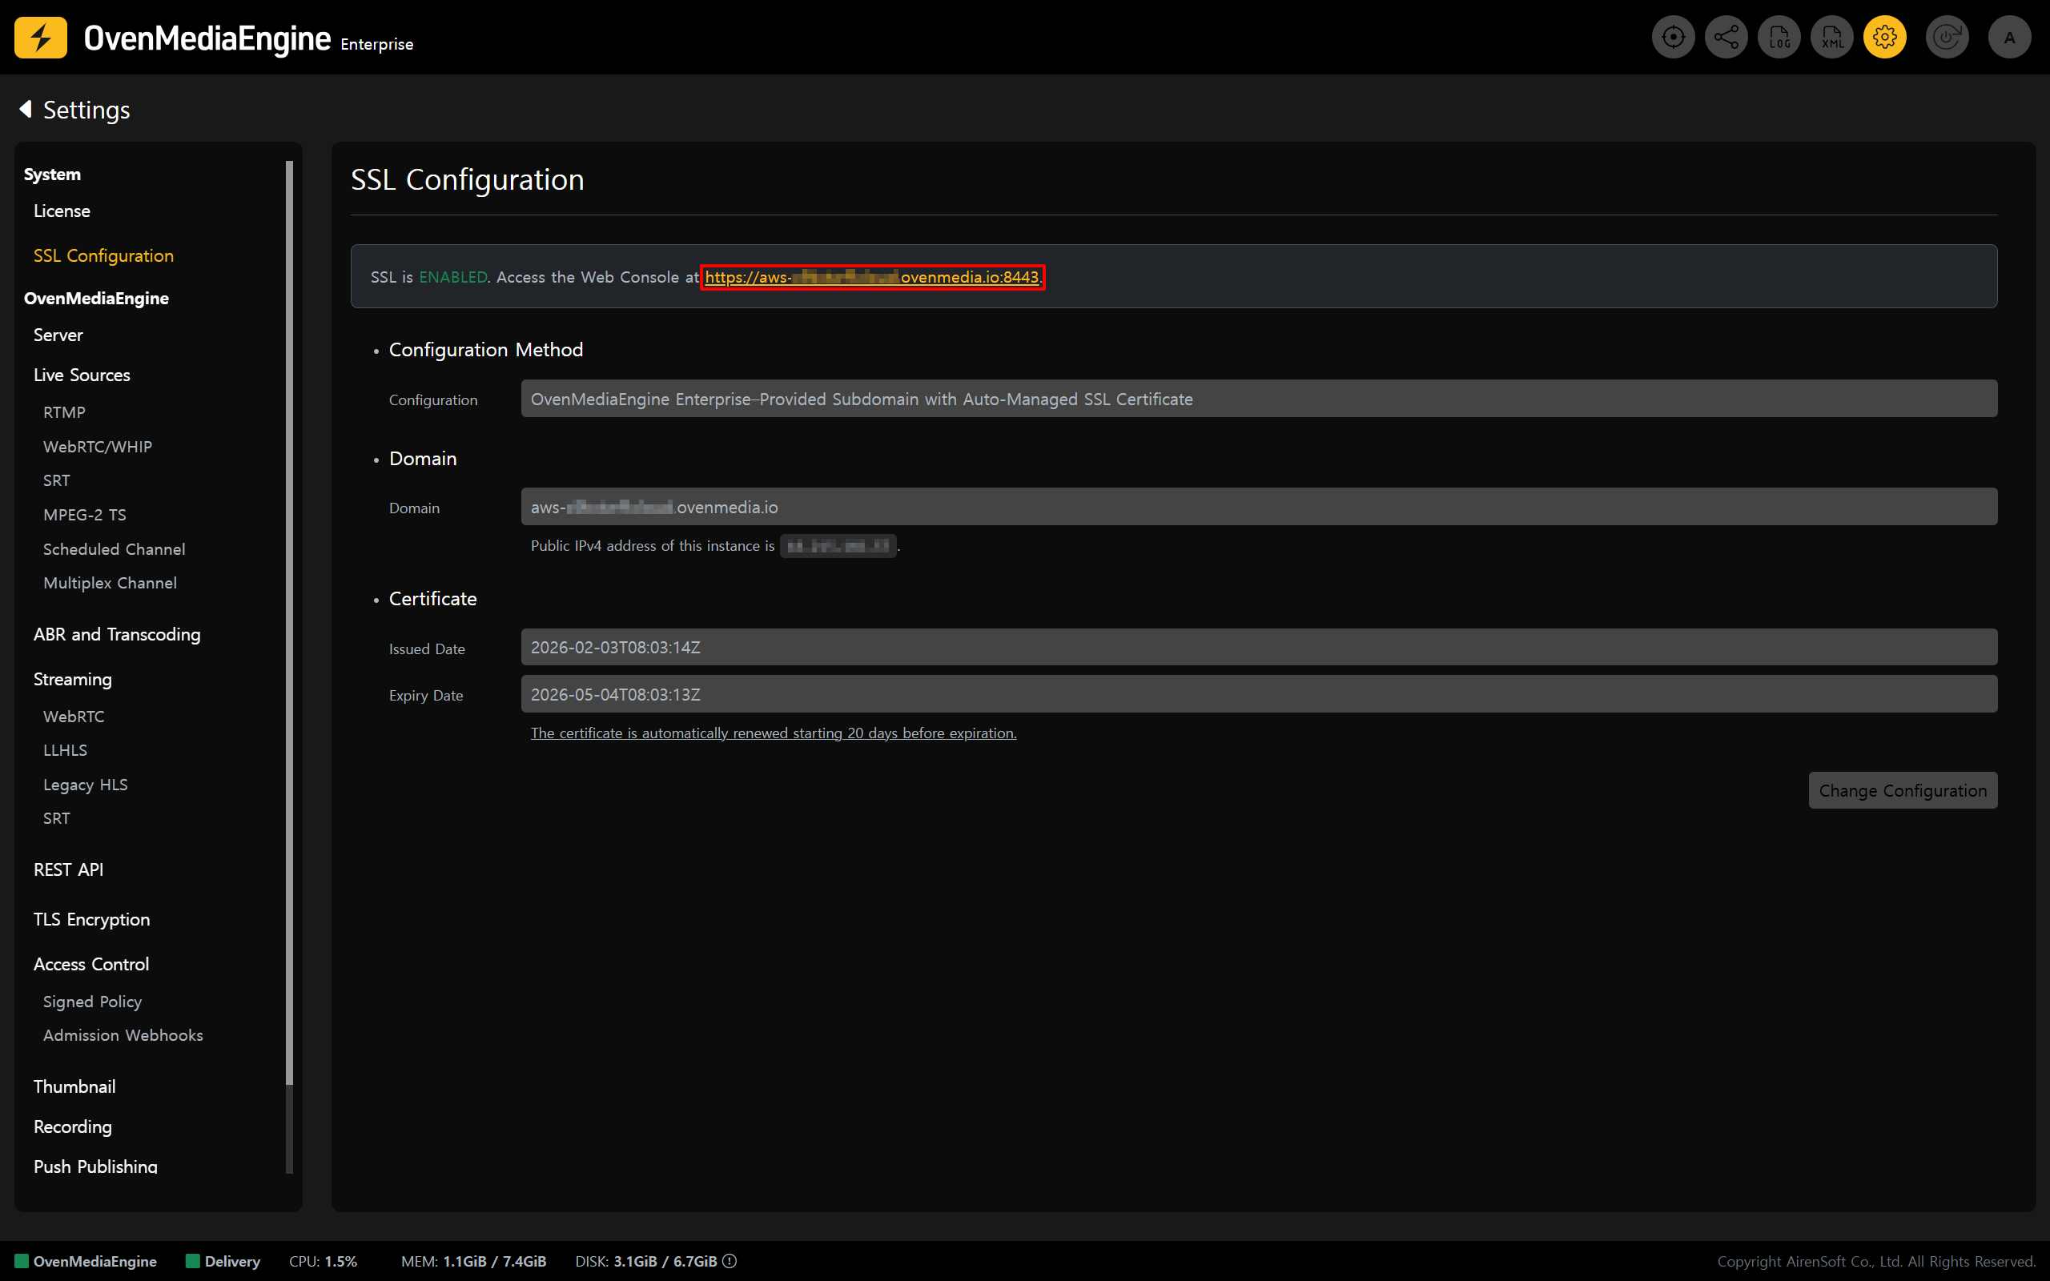Viewport: 2050px width, 1281px height.
Task: Click the Domain input field
Action: (1258, 507)
